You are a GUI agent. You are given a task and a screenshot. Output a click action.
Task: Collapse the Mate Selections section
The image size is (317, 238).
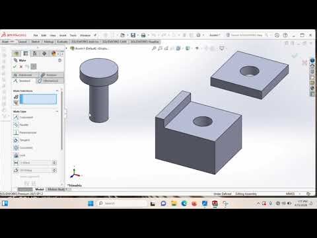[x=57, y=91]
